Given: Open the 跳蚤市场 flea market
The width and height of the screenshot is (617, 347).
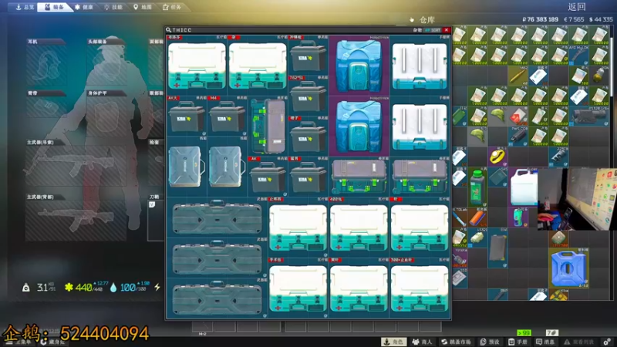Looking at the screenshot, I should point(456,342).
